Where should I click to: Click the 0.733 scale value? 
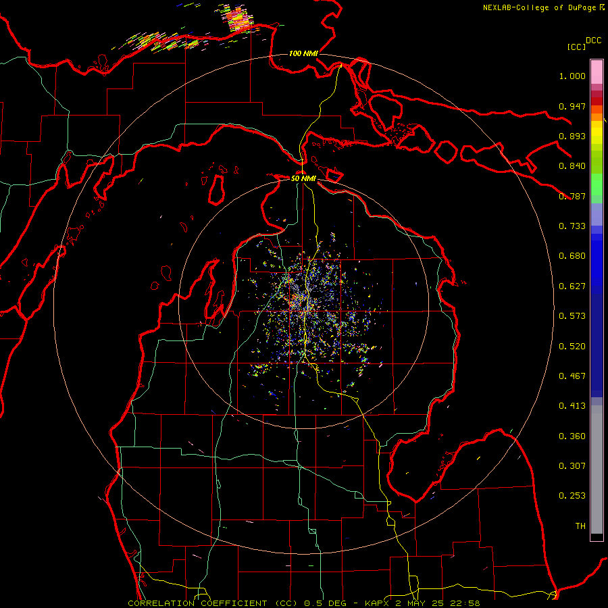(x=572, y=226)
